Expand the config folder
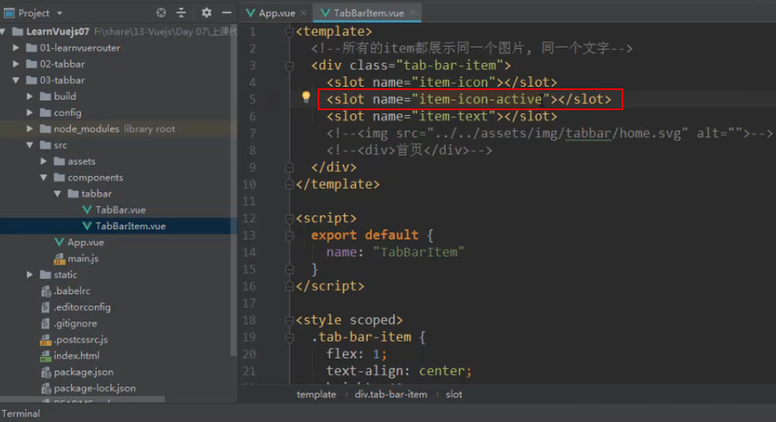776x422 pixels. click(30, 113)
